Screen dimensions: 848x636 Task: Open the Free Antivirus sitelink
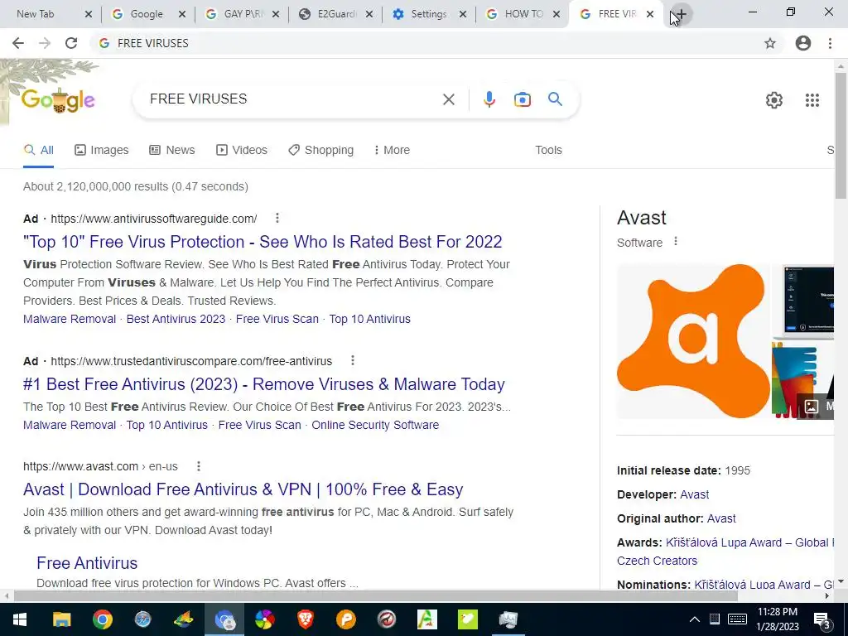pyautogui.click(x=87, y=563)
